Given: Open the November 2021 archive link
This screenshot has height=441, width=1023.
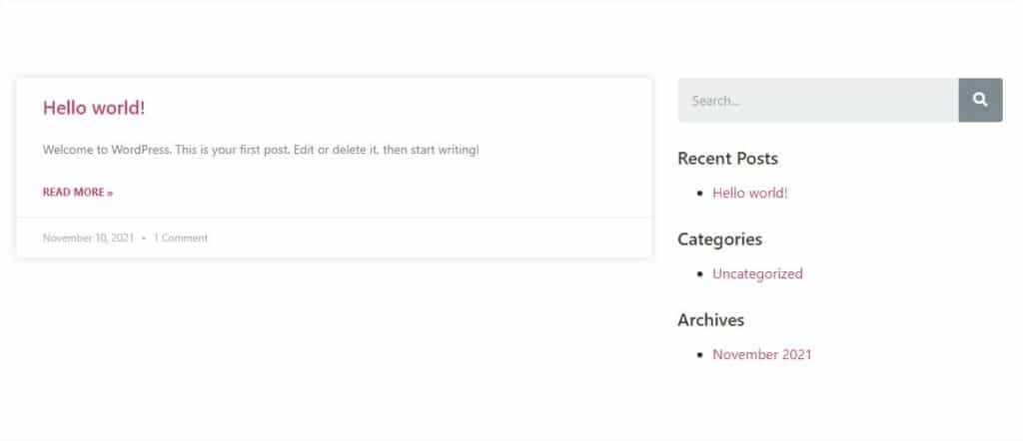Looking at the screenshot, I should pos(761,354).
